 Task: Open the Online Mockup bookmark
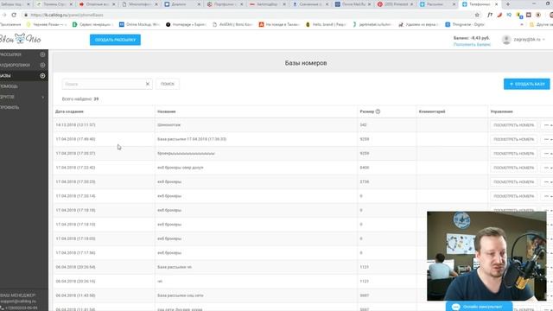click(x=139, y=24)
